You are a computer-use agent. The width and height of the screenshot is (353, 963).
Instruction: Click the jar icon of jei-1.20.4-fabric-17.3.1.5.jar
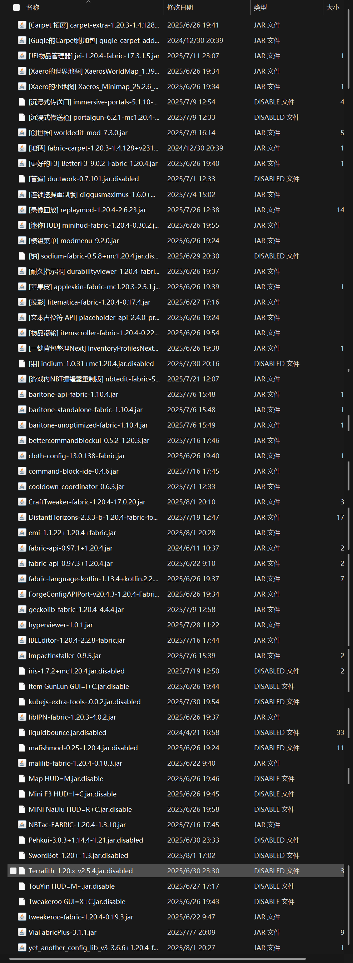22,56
